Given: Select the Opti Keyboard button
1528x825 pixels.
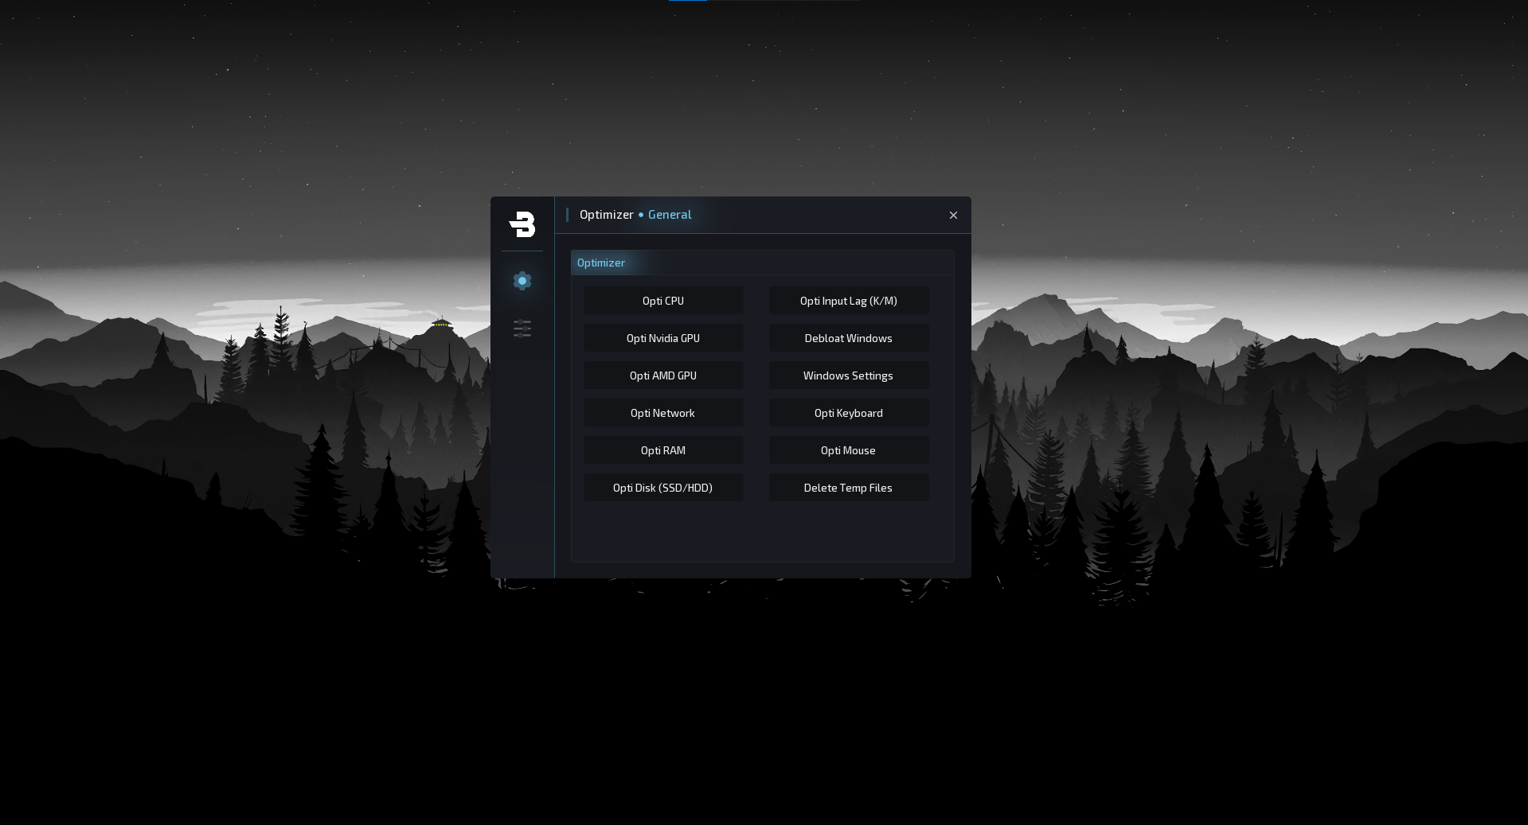Looking at the screenshot, I should 848,413.
